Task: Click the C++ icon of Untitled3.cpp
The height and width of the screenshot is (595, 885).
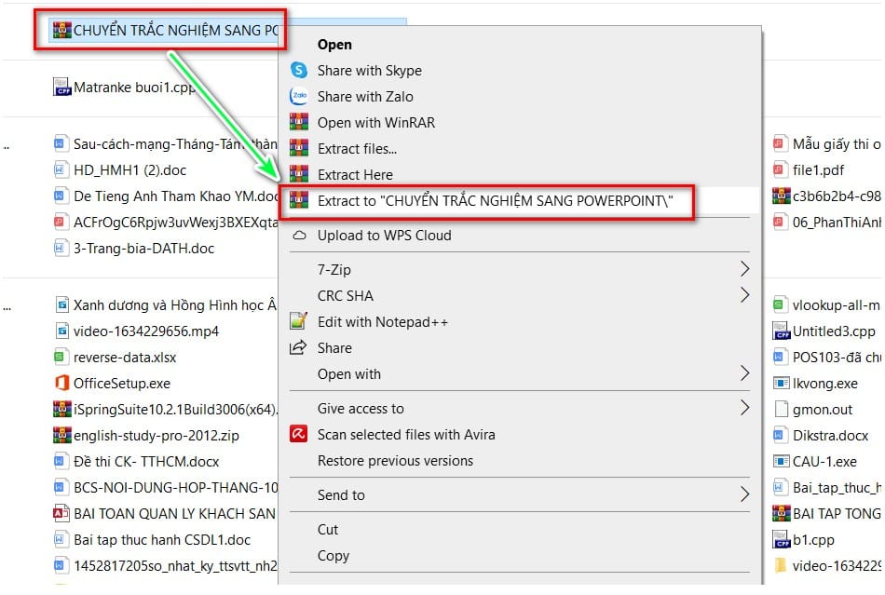Action: pos(782,331)
